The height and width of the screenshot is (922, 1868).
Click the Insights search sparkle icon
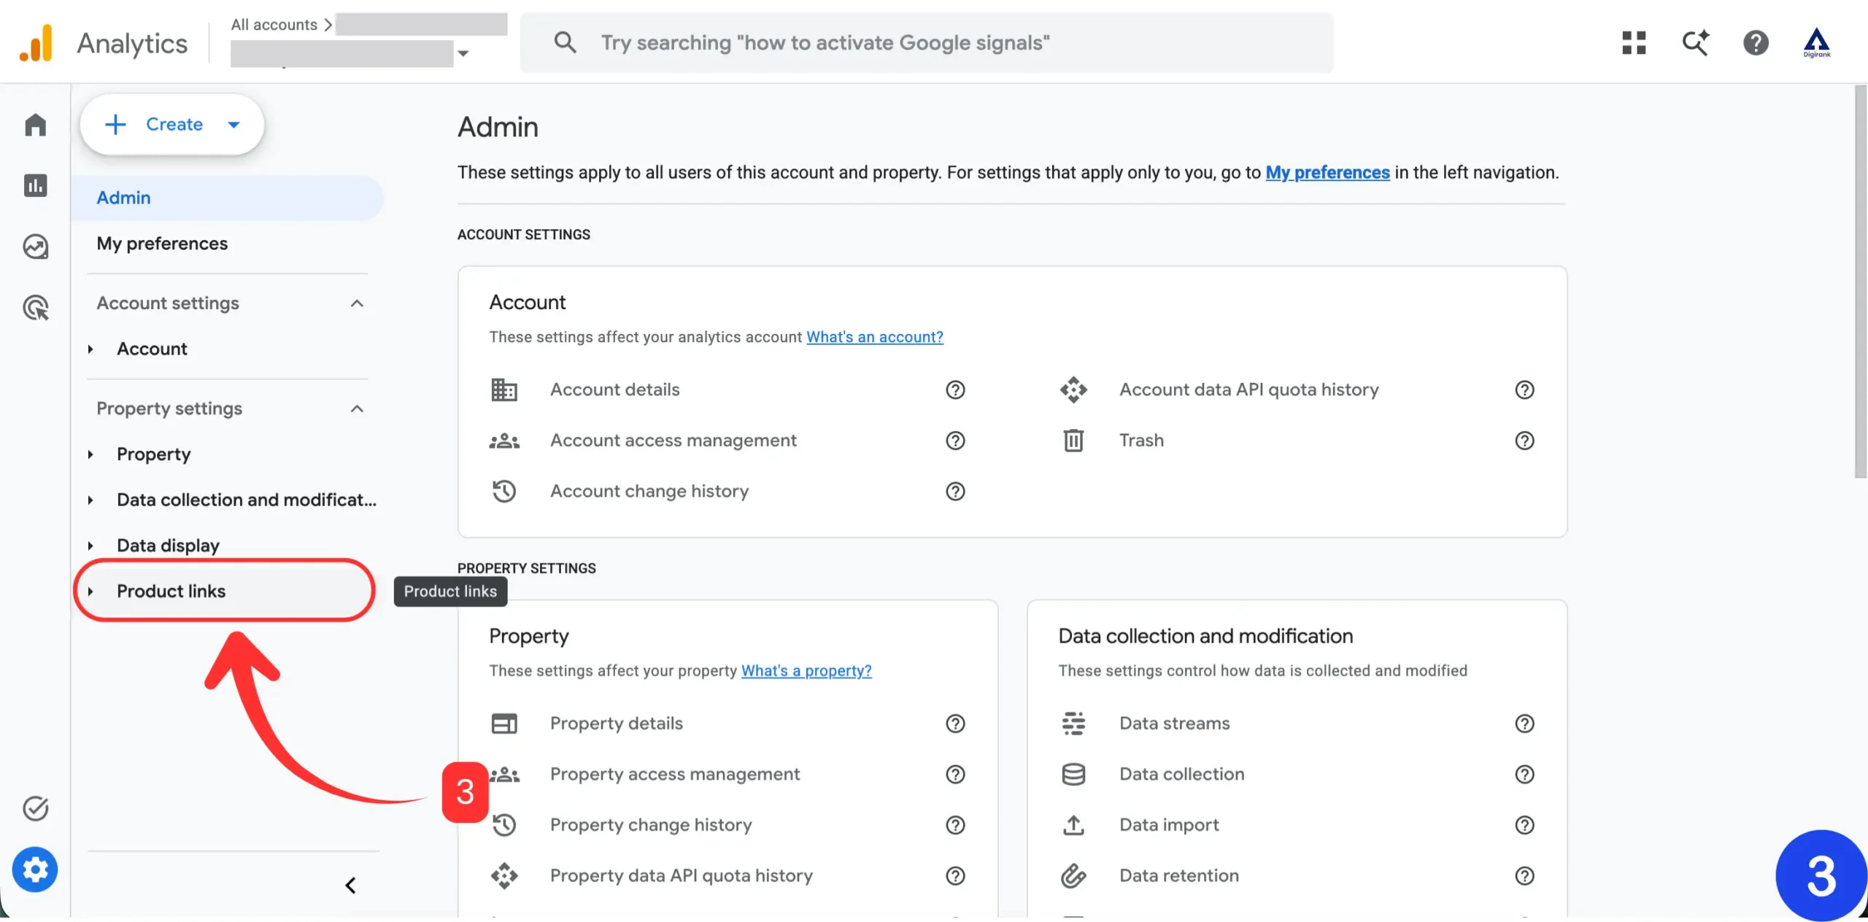point(1695,42)
